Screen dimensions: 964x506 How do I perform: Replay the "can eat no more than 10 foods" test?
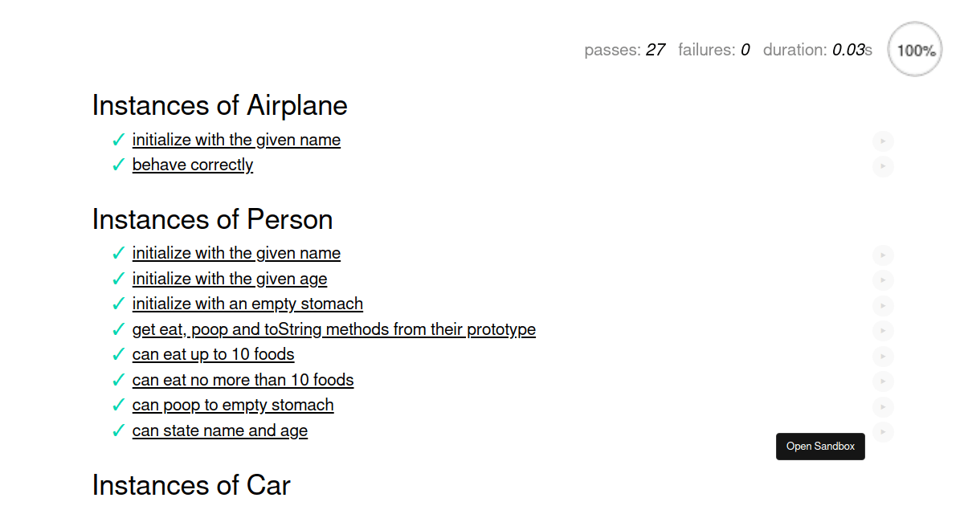click(883, 382)
